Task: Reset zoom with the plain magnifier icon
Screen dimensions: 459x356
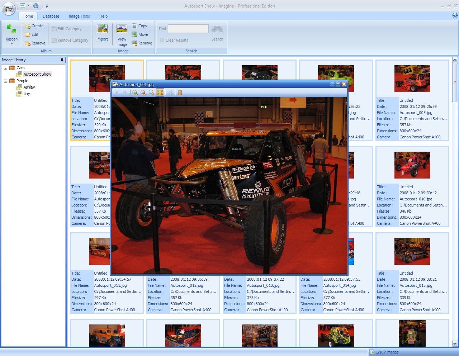Action: 151,92
